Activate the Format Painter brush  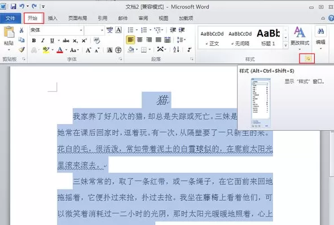(x=21, y=50)
